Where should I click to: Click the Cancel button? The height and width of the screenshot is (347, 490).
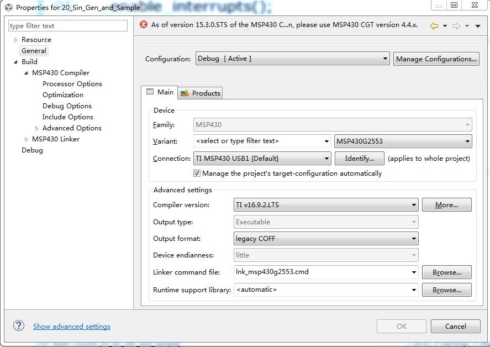(455, 326)
